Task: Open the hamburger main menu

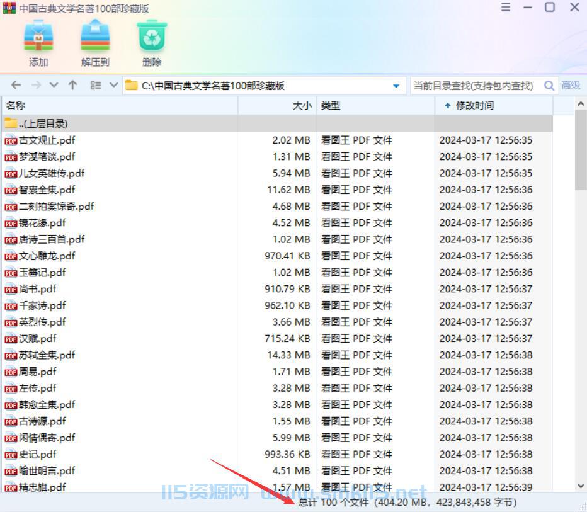Action: click(x=505, y=7)
